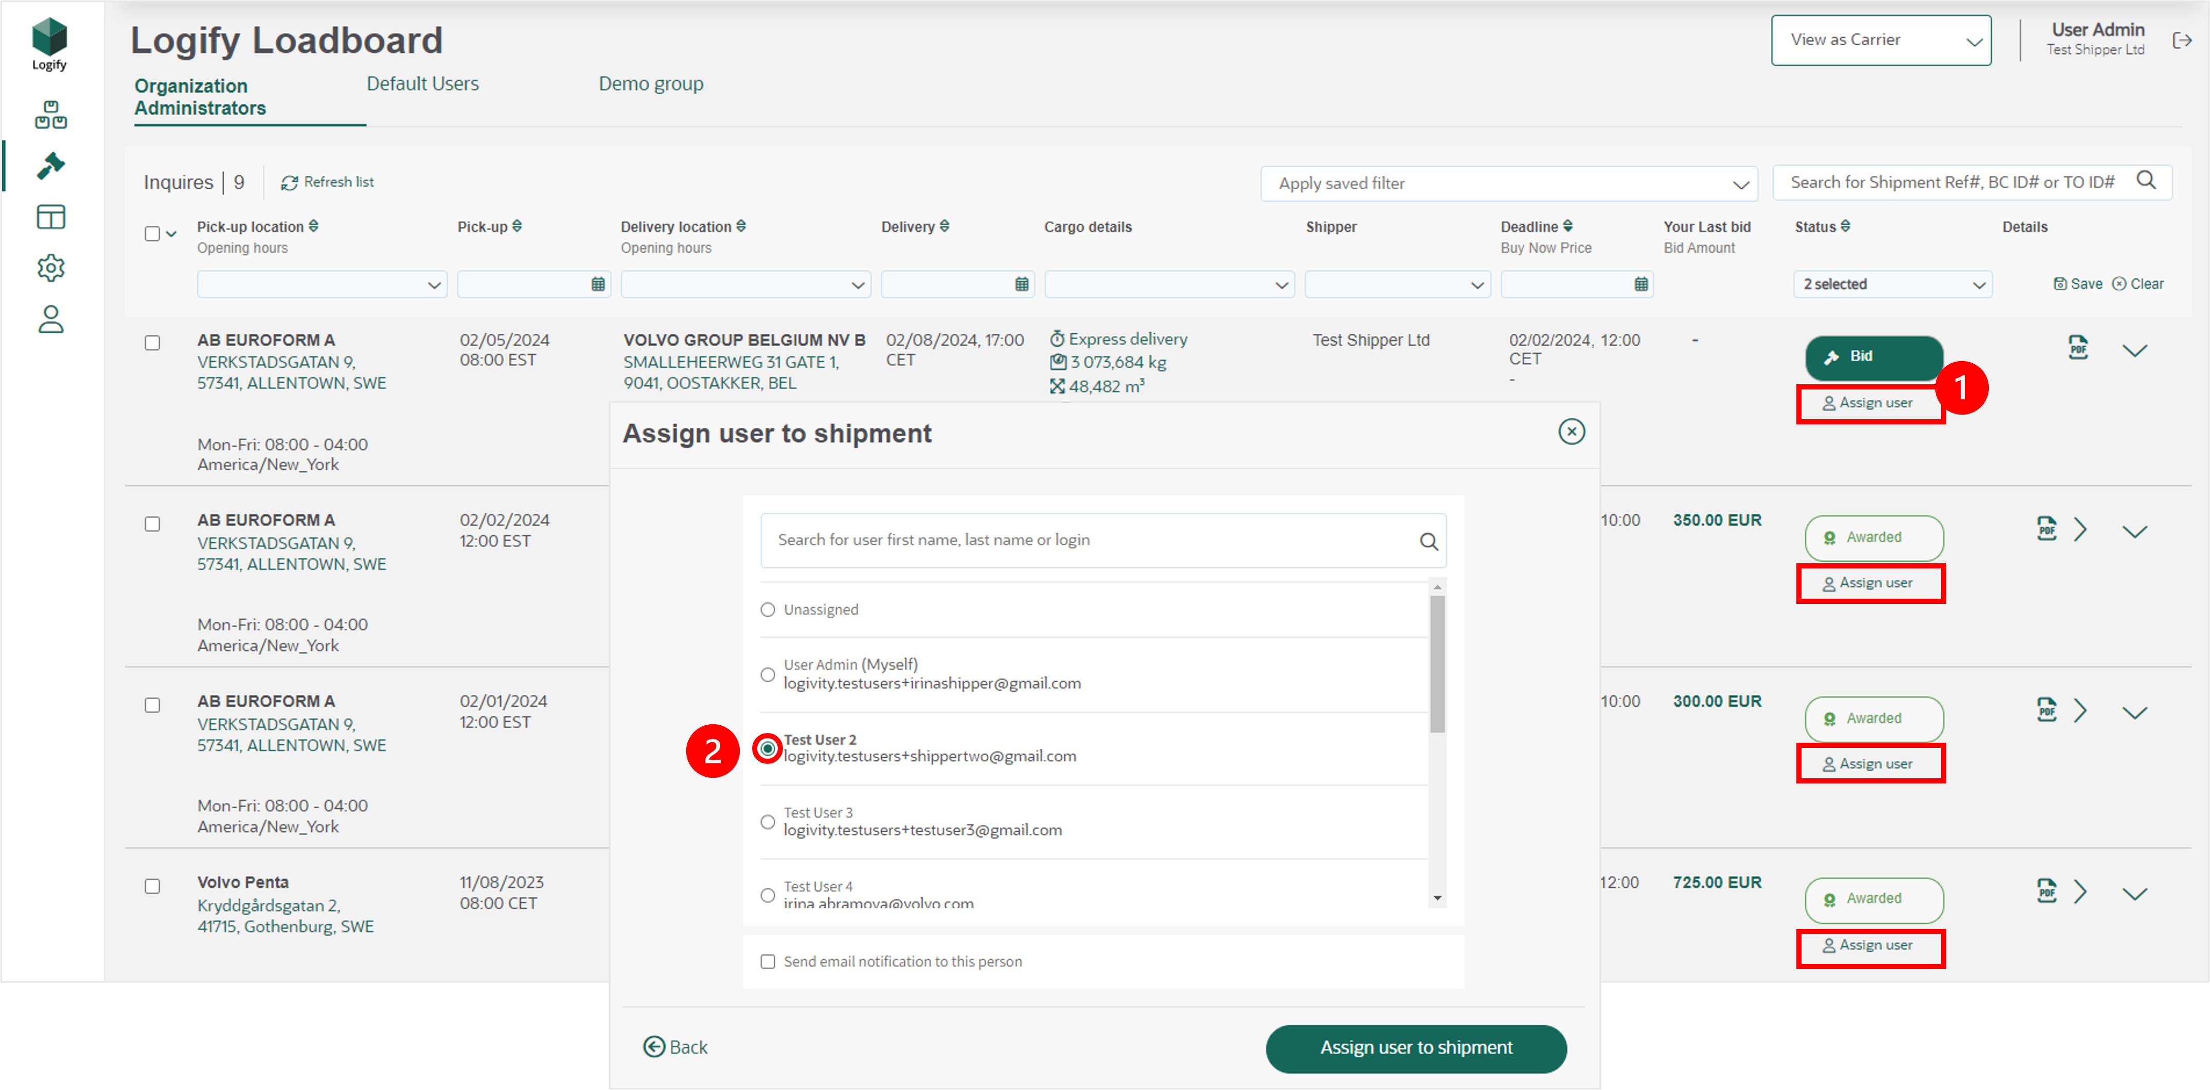Open bulk select chevron beside header checkbox
Screen dimensions: 2210x1090
(x=172, y=233)
